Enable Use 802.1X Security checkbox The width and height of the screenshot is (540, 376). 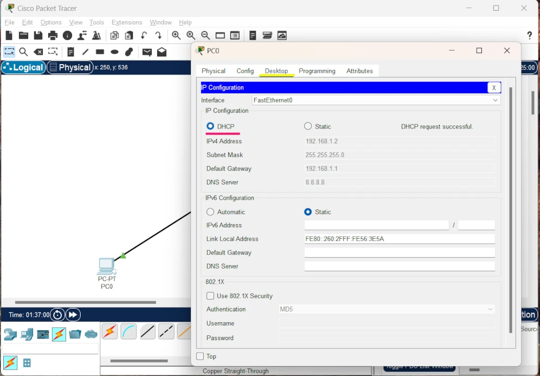[x=210, y=296]
